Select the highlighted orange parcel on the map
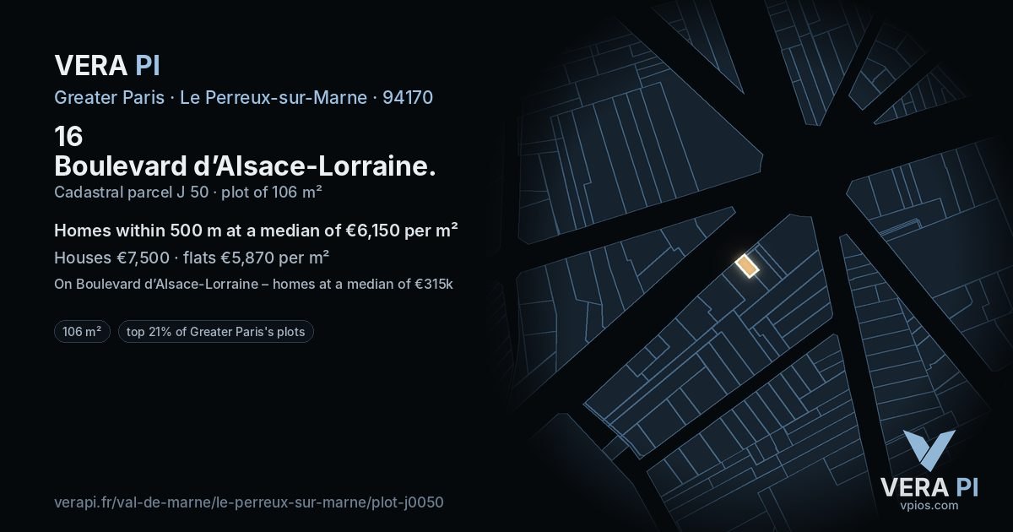 tap(747, 266)
